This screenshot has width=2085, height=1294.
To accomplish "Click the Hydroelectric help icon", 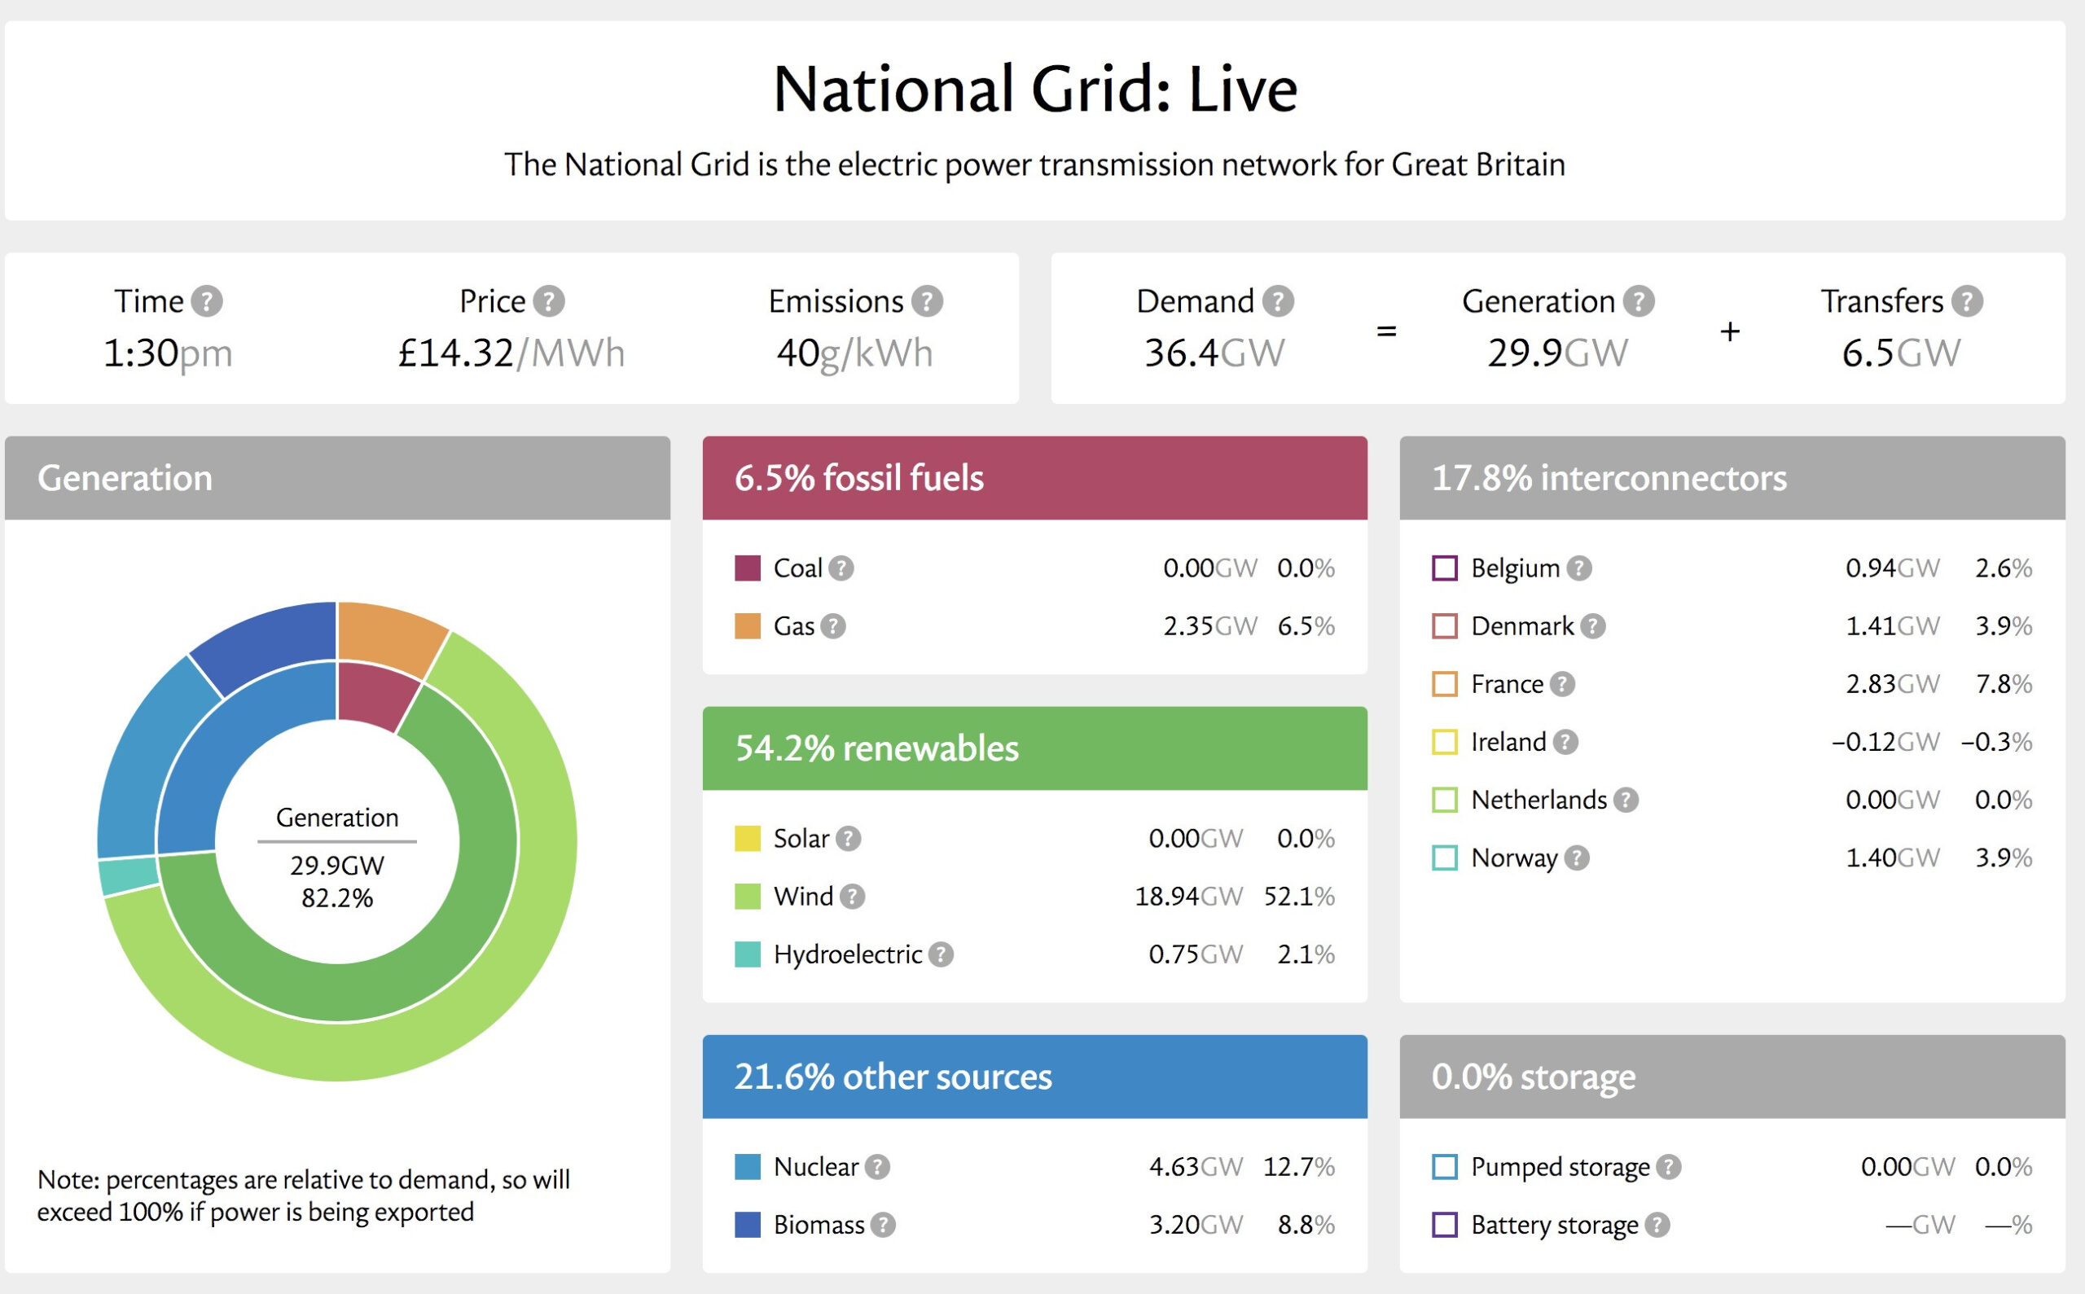I will [x=941, y=954].
